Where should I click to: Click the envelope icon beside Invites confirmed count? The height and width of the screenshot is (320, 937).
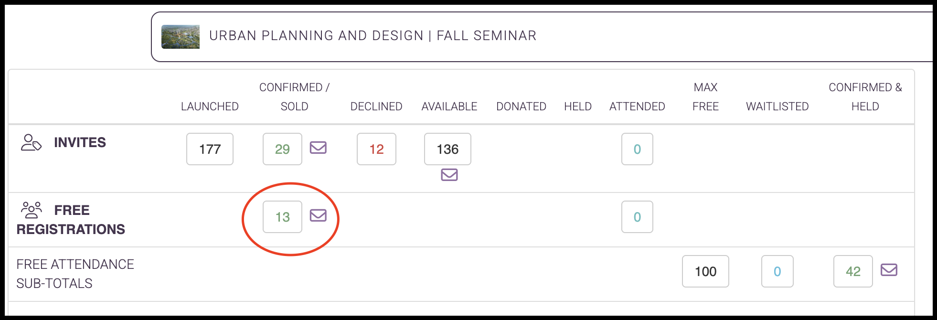[318, 148]
